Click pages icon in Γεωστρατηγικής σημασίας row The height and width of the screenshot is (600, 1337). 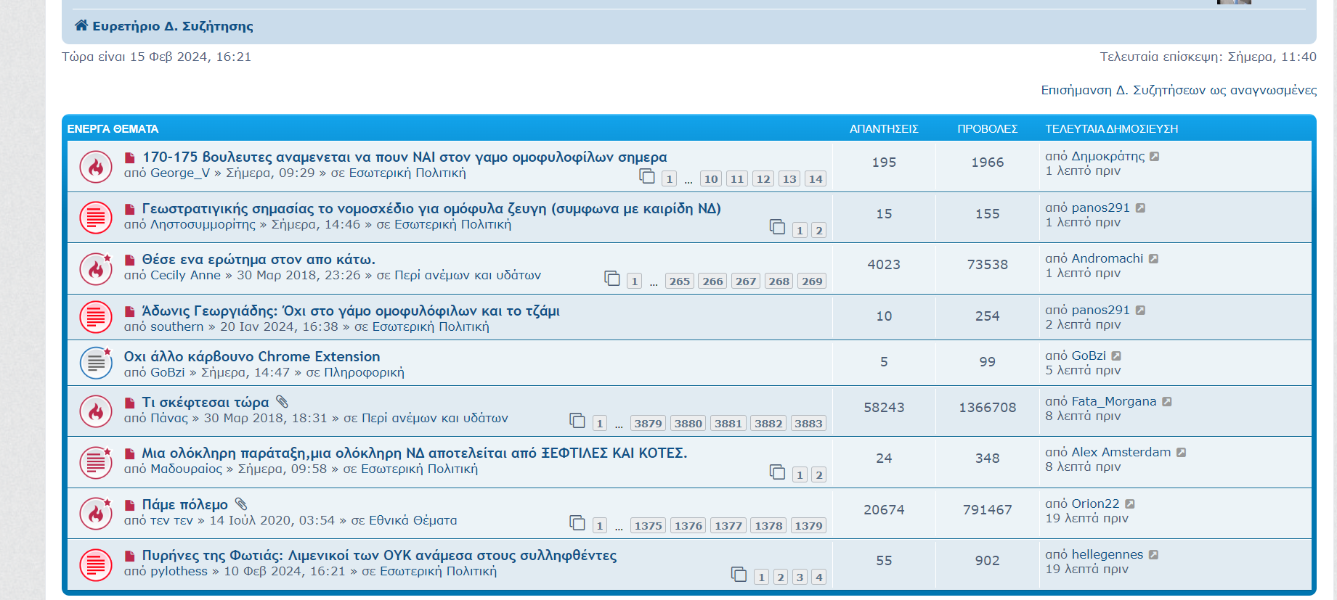(777, 227)
